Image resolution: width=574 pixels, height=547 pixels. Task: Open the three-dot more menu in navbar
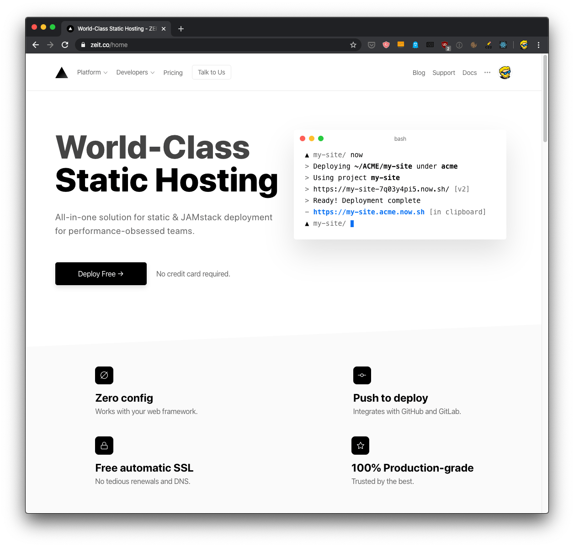487,73
